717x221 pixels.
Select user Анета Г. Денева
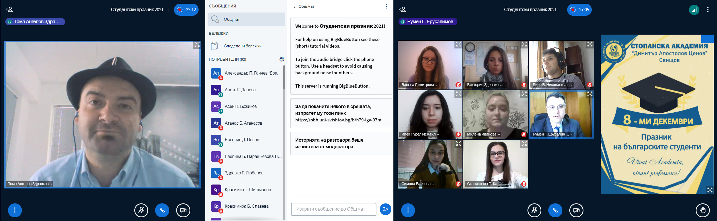tap(246, 90)
